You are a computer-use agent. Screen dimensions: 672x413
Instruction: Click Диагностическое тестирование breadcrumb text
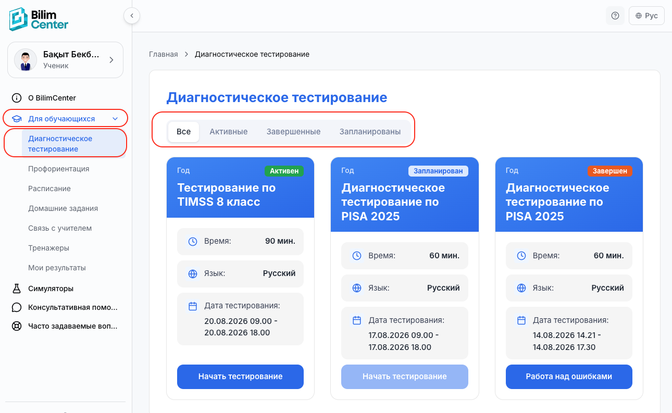252,54
